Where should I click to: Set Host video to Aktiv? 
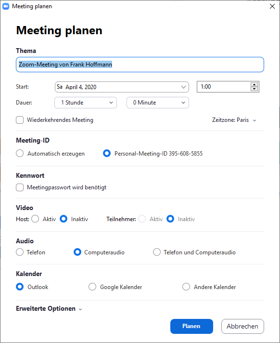pyautogui.click(x=35, y=219)
